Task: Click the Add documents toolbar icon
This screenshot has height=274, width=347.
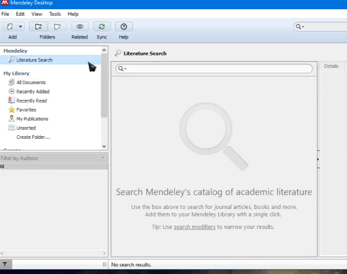Action: (10, 27)
